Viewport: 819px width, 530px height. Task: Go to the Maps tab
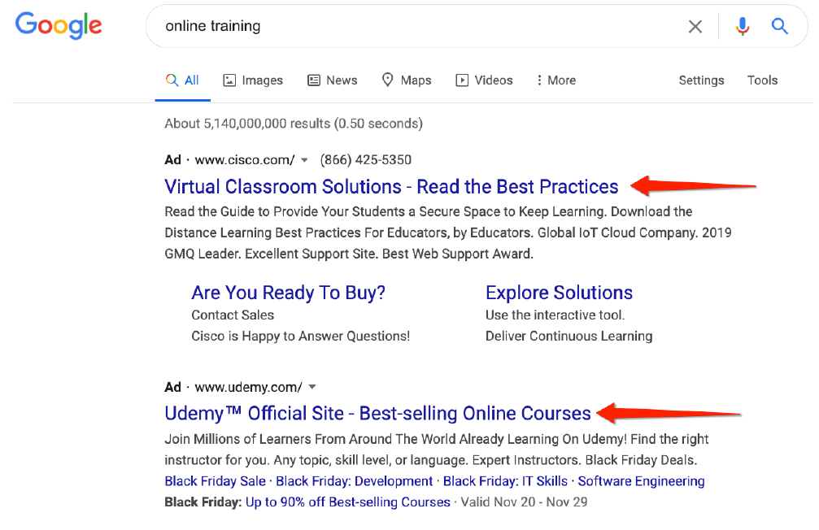[407, 80]
